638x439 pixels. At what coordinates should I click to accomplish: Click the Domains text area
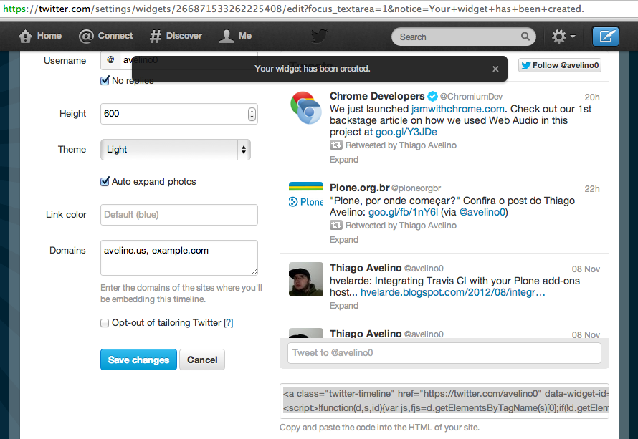pyautogui.click(x=179, y=258)
